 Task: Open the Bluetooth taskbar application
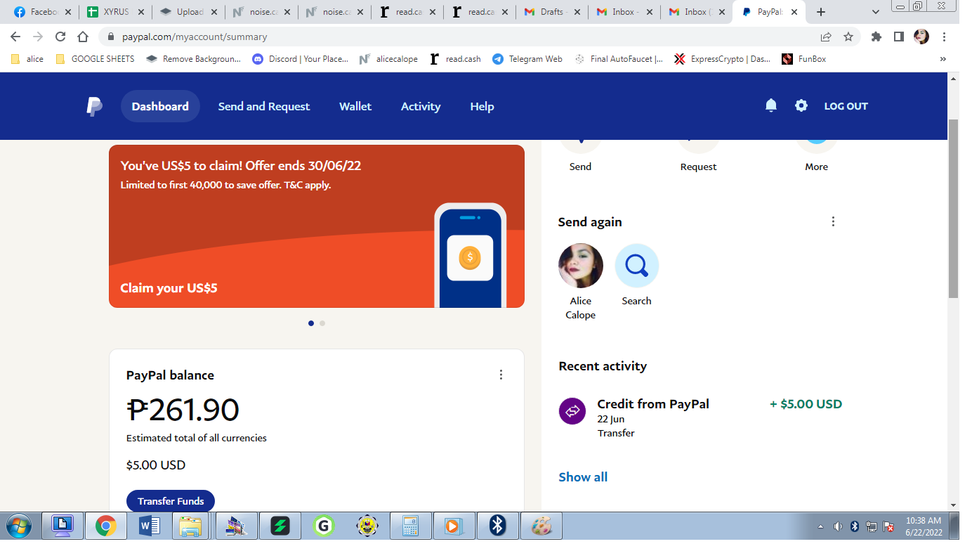(x=498, y=526)
